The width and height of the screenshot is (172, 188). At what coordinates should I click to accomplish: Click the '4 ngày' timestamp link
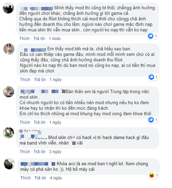click(x=56, y=178)
